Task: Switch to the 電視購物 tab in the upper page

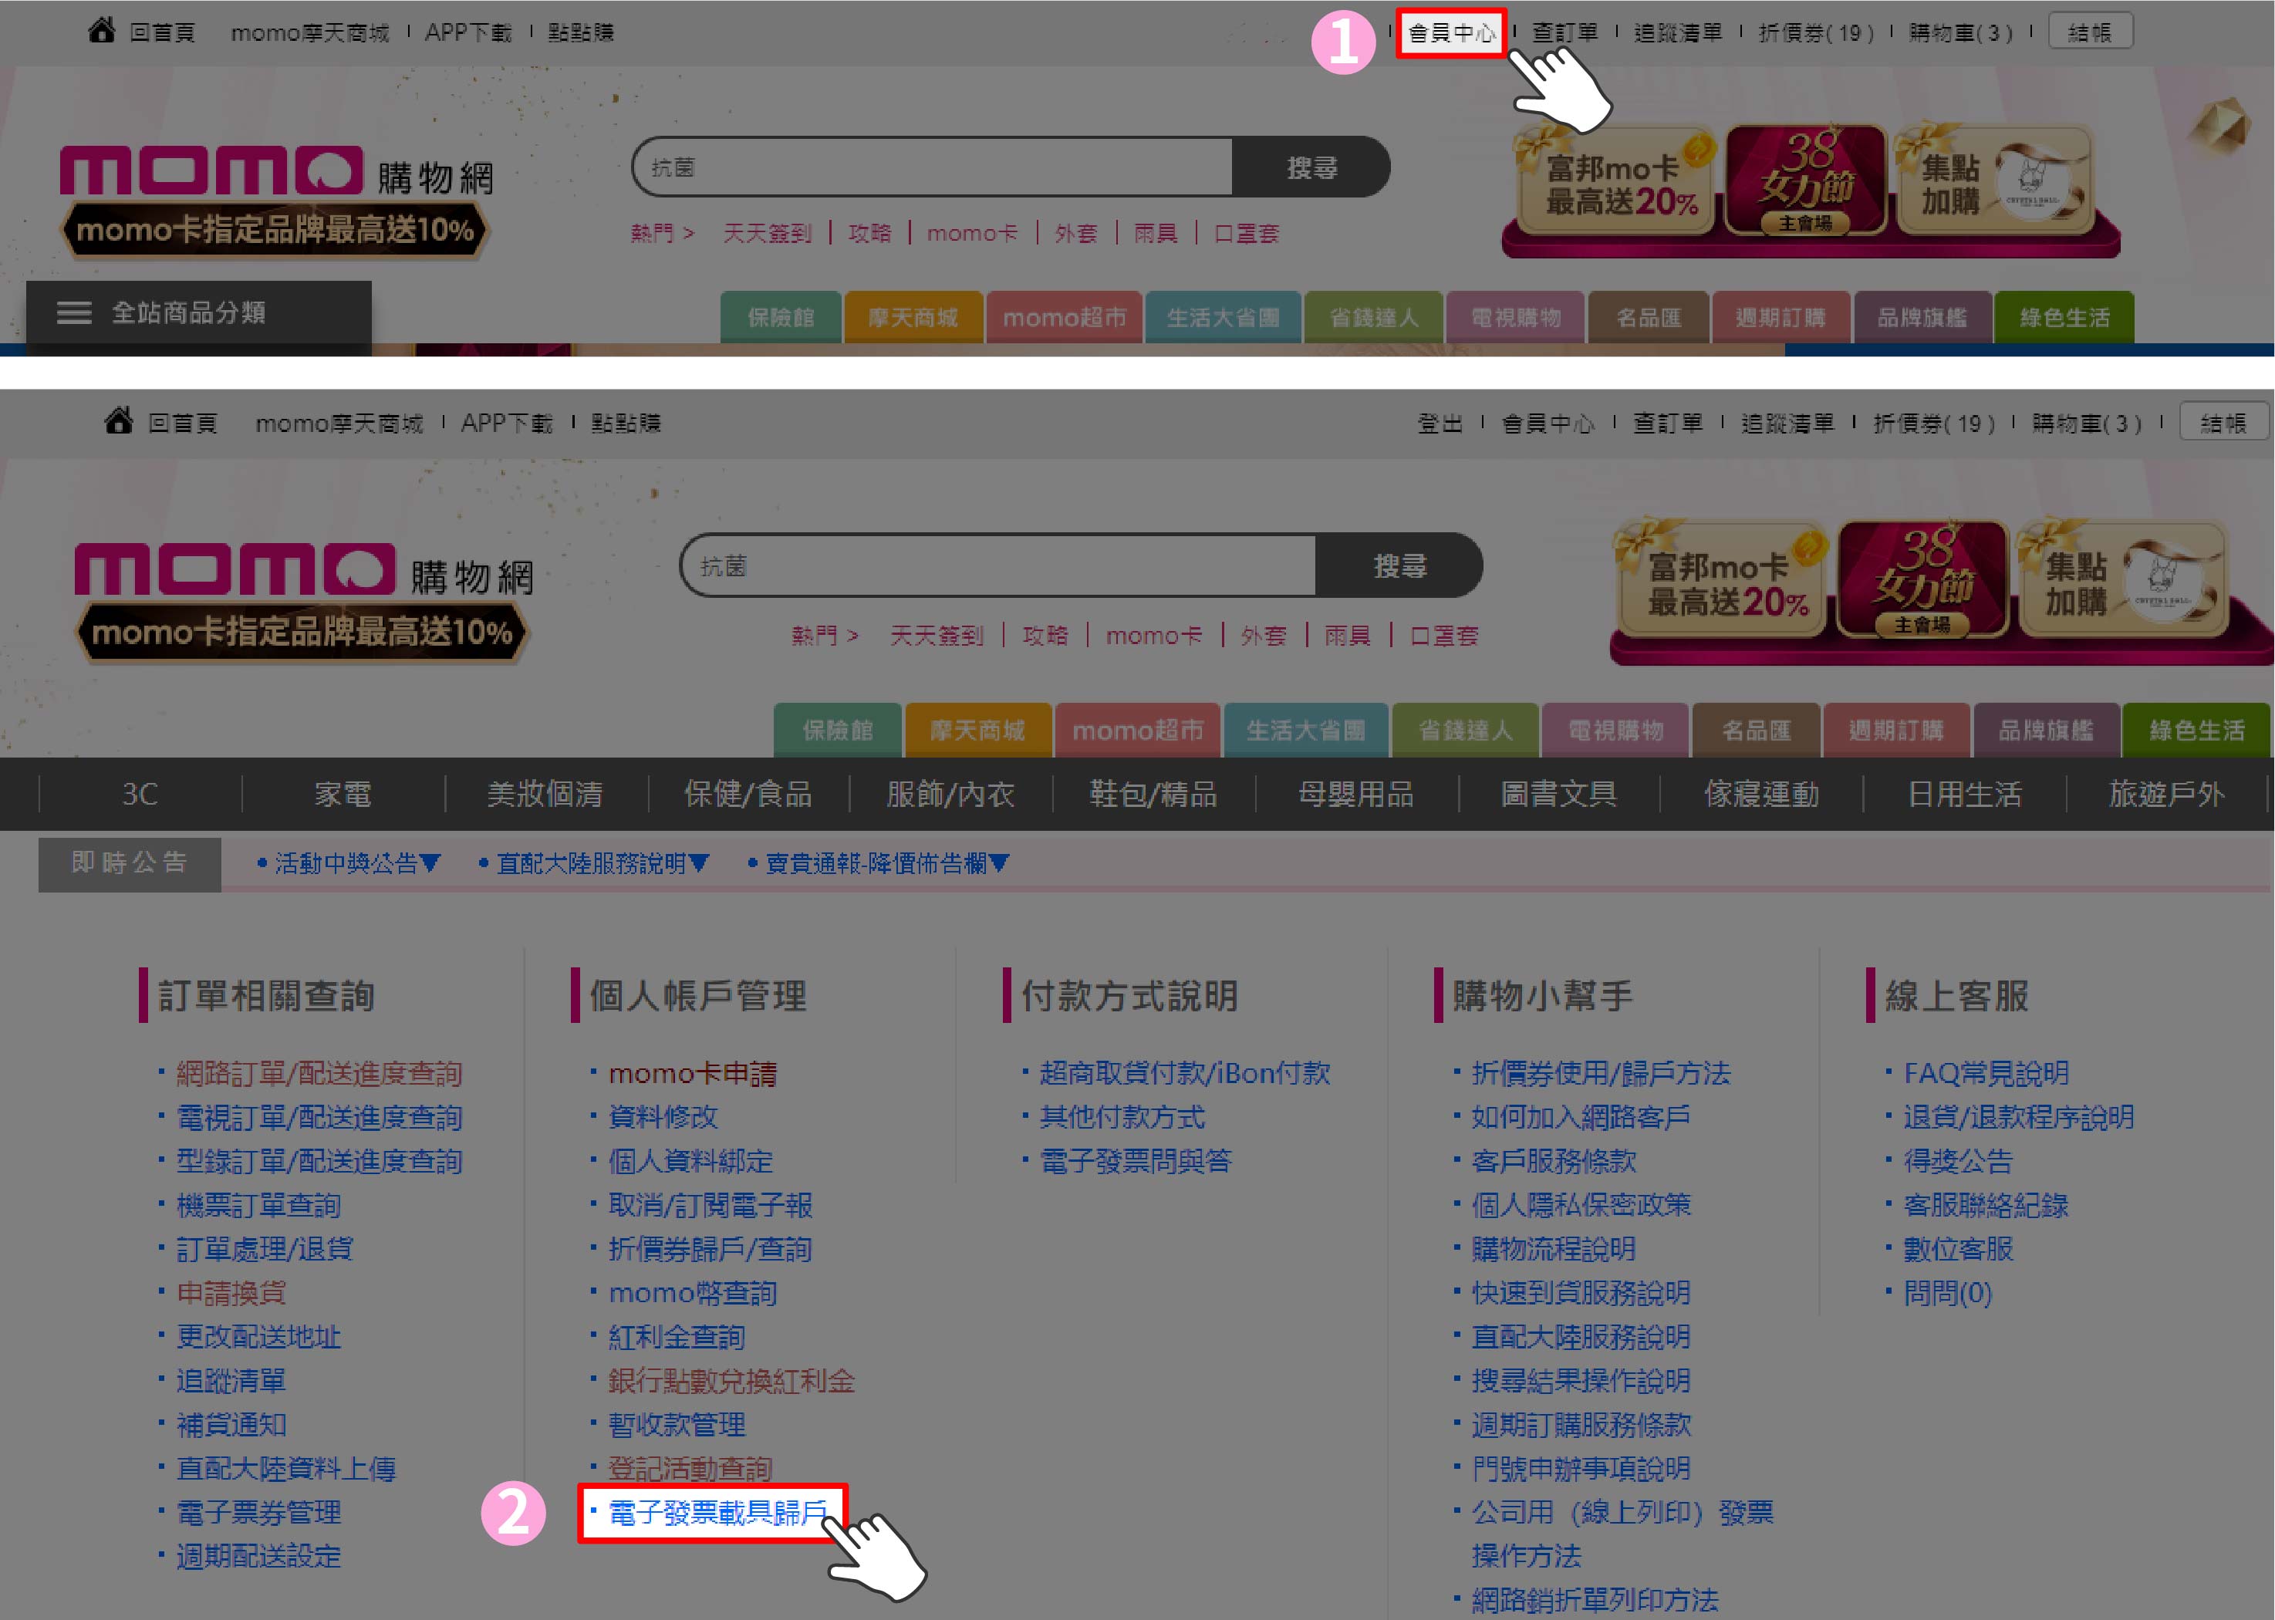Action: click(1515, 317)
